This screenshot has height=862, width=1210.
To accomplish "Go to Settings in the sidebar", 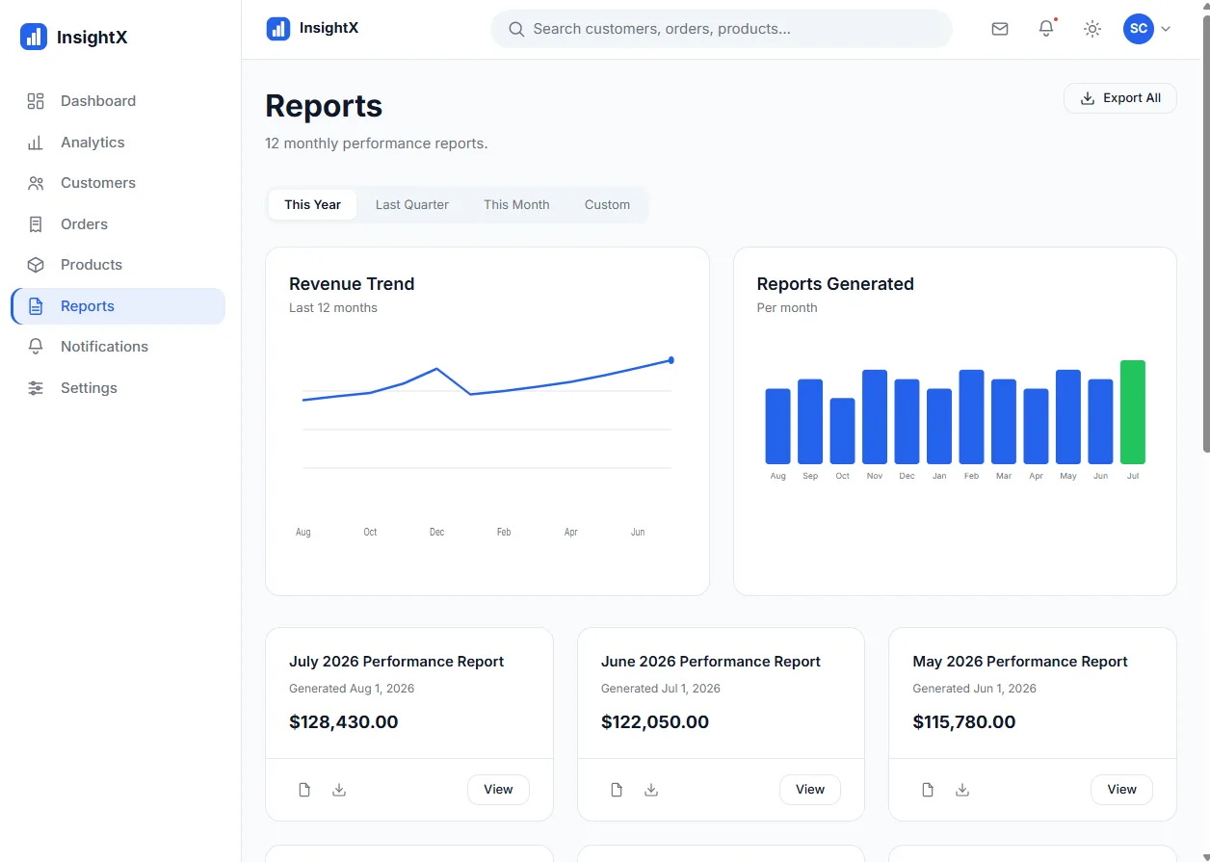I will point(118,388).
